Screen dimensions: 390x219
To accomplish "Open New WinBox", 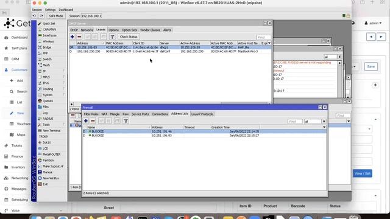I will (x=51, y=178).
